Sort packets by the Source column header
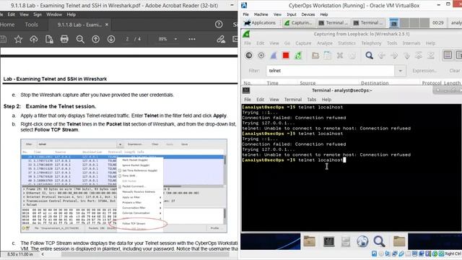462x260 pixels. tap(308, 83)
